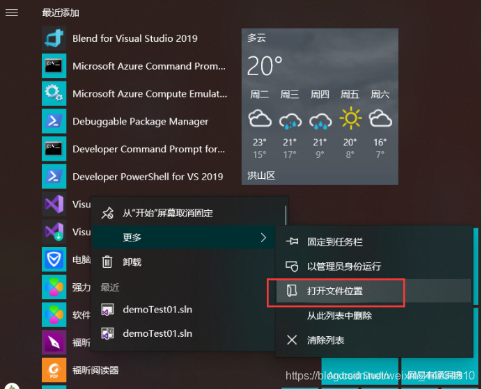Screen dimensions: 482x389
Task: Open the hamburger menu in Start
Action: tap(12, 13)
